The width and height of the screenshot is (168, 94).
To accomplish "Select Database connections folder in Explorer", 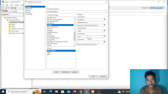I will [x=18, y=22].
